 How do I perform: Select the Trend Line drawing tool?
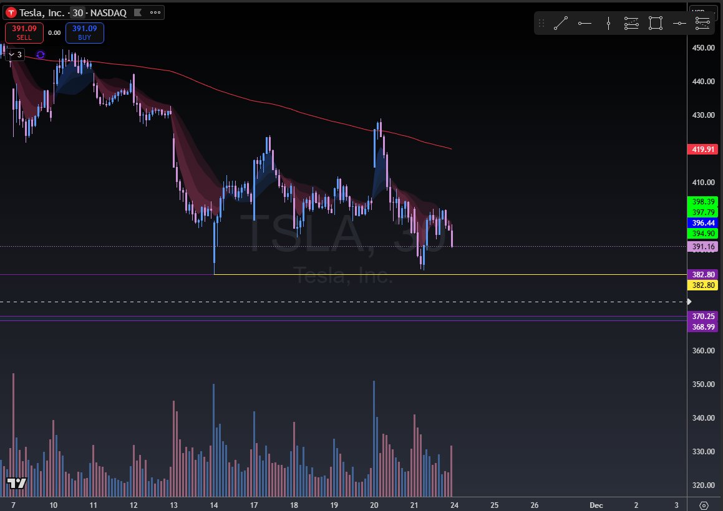pos(561,23)
